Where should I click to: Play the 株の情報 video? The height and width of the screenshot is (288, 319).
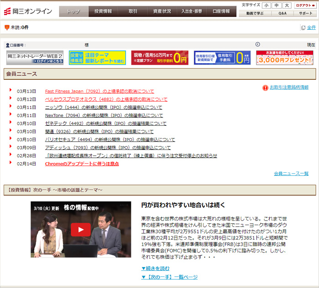81,230
